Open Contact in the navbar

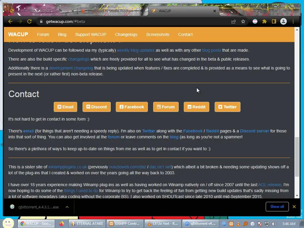(185, 34)
